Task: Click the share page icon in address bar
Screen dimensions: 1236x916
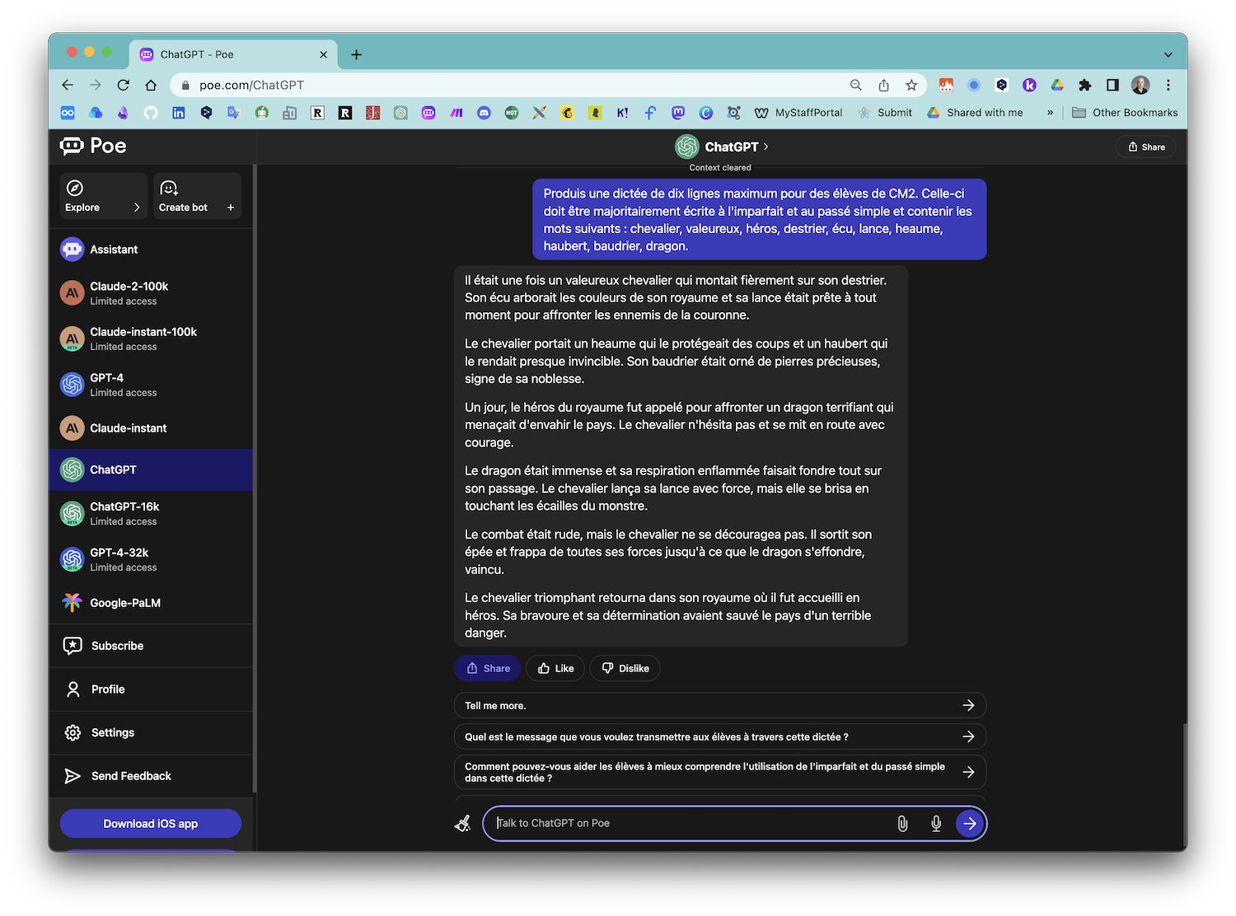Action: coord(883,85)
